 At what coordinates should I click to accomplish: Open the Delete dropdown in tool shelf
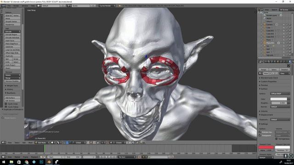[12, 75]
